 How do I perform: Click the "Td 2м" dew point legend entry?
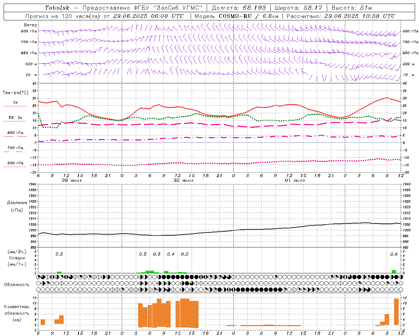tap(15, 117)
